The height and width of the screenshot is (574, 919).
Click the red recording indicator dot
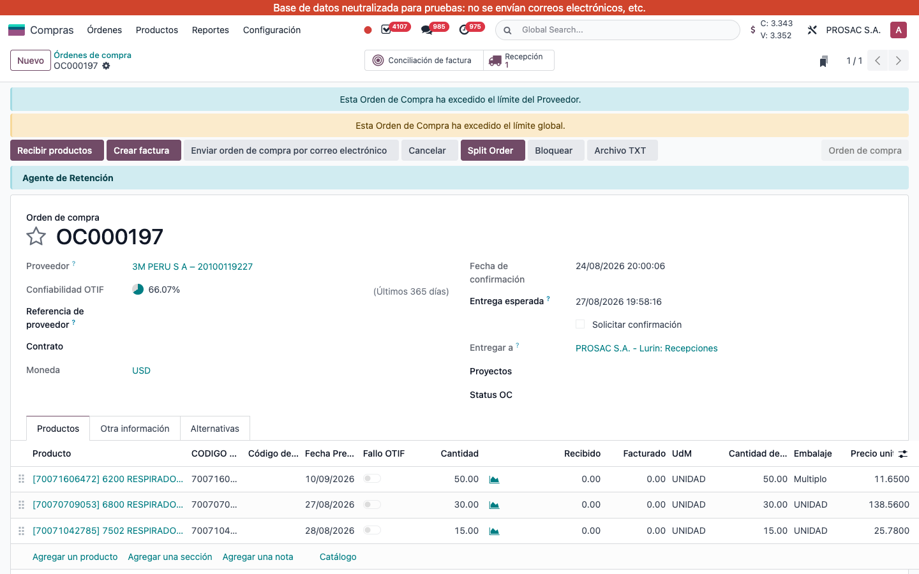[368, 30]
